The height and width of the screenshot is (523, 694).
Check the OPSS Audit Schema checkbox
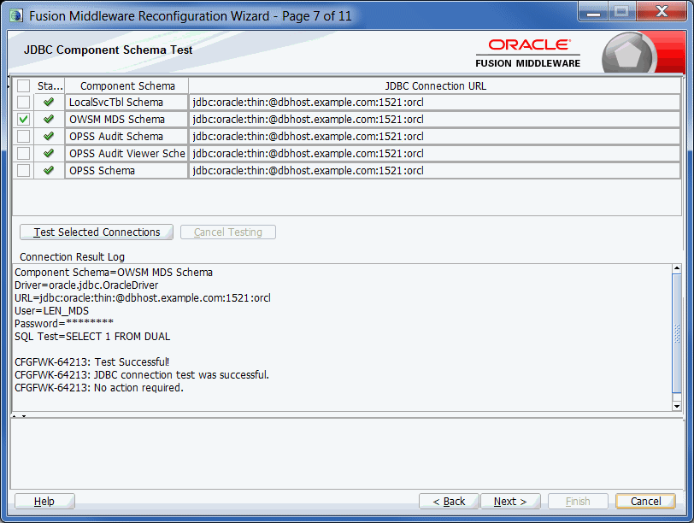(x=23, y=136)
